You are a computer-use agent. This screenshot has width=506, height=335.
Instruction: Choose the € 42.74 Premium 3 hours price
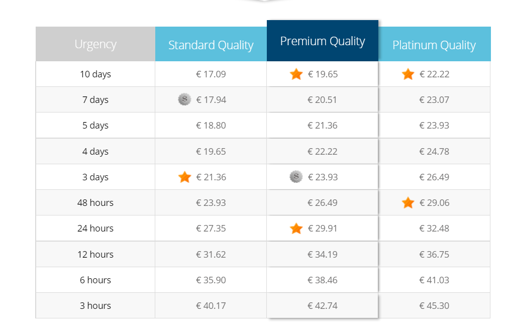tap(323, 306)
